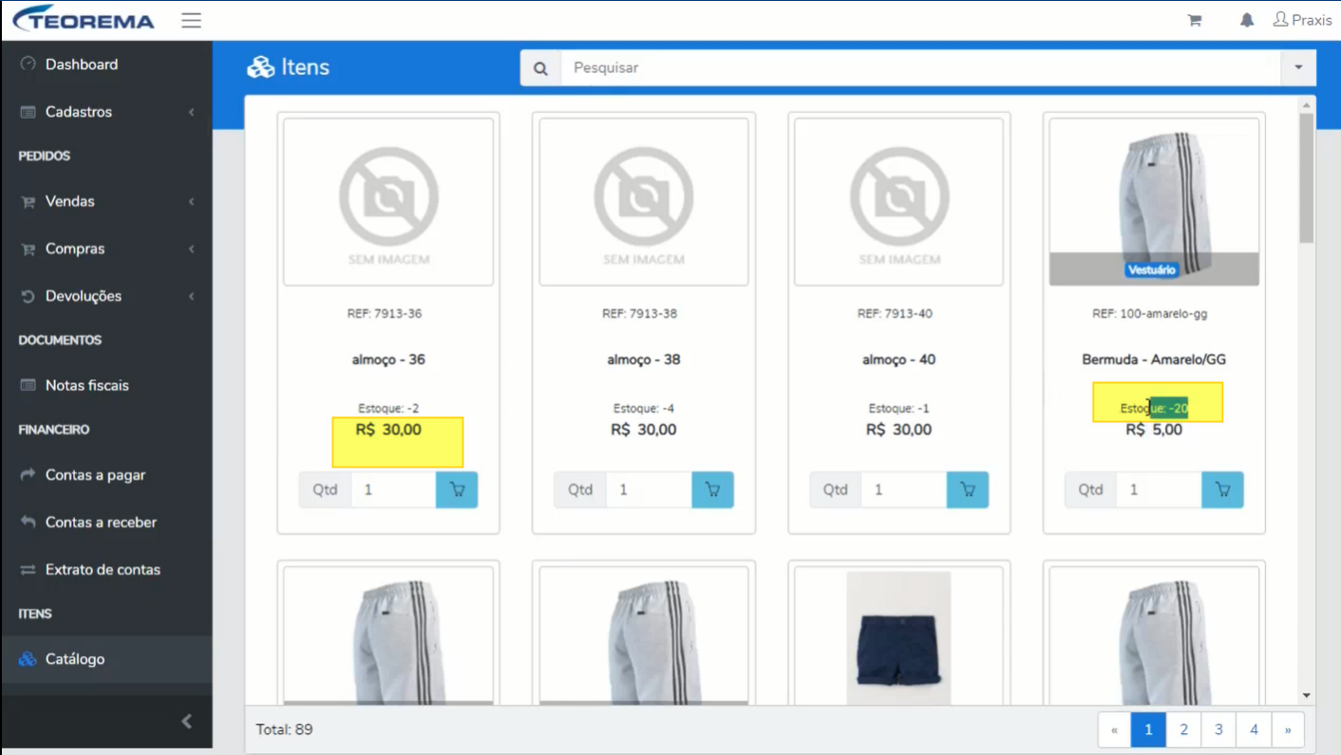Click the Bermuda - Amarelo/GG product image
The height and width of the screenshot is (755, 1341).
(1154, 202)
